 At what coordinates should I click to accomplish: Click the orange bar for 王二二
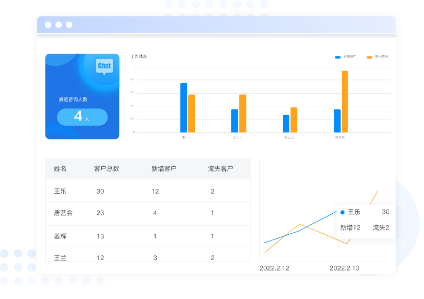click(243, 113)
